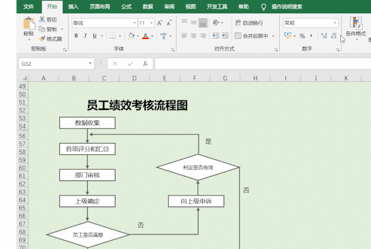Toggle italic formatting
The image size is (371, 249).
tap(86, 36)
